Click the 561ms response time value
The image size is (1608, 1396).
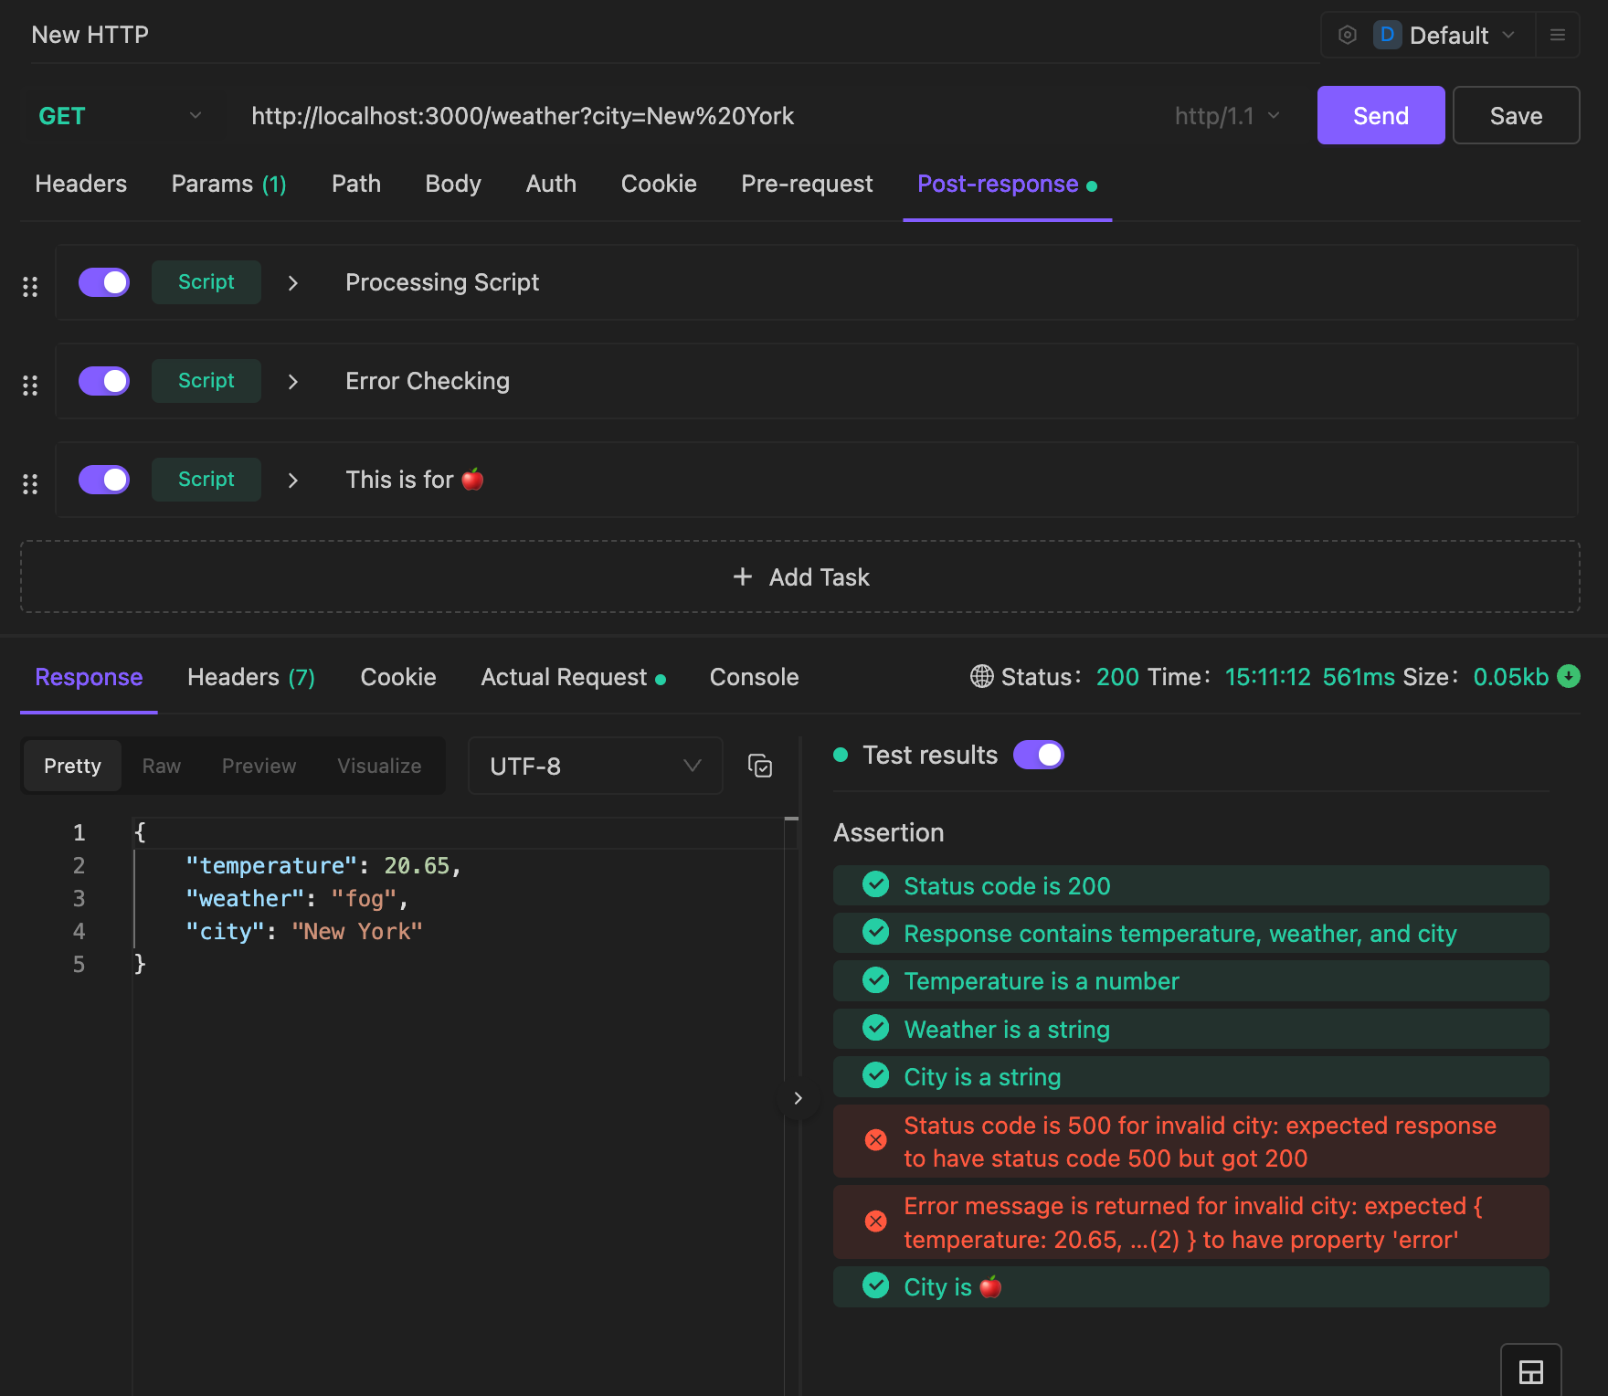[1359, 677]
